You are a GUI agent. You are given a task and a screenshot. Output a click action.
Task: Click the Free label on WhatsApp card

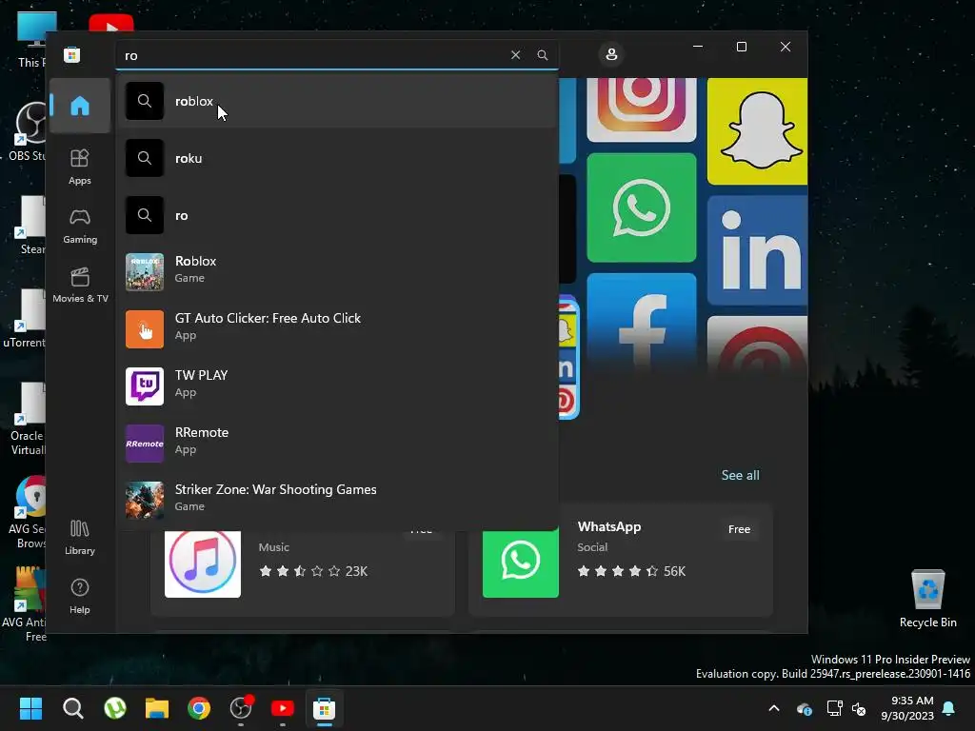click(739, 529)
